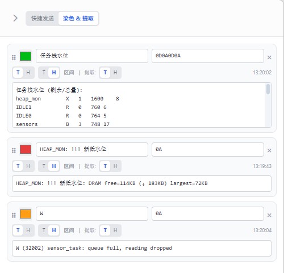Grab the drag handle of the 任务栈水位 rule
The height and width of the screenshot is (273, 284).
pos(14,57)
